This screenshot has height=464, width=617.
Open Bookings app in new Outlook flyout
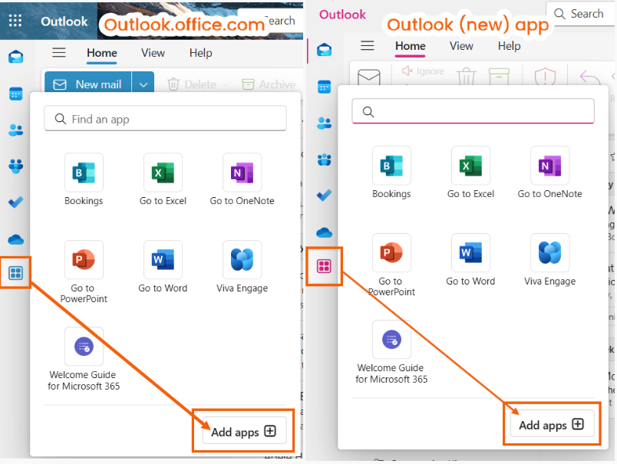391,173
